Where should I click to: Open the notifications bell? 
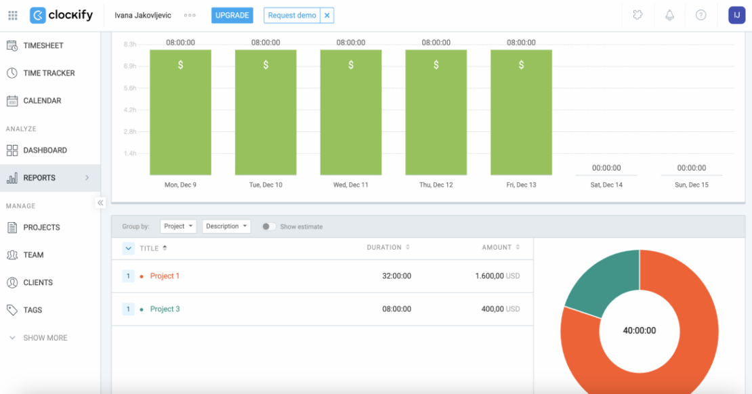pos(669,14)
